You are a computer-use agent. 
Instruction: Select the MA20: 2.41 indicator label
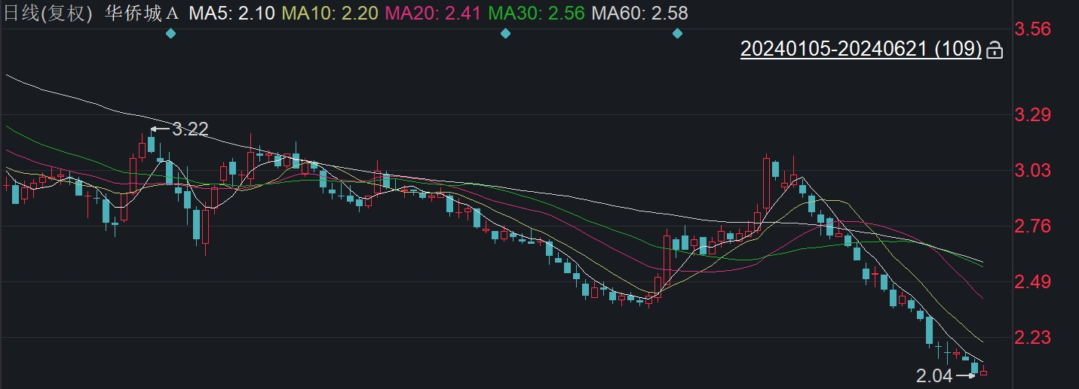[435, 13]
